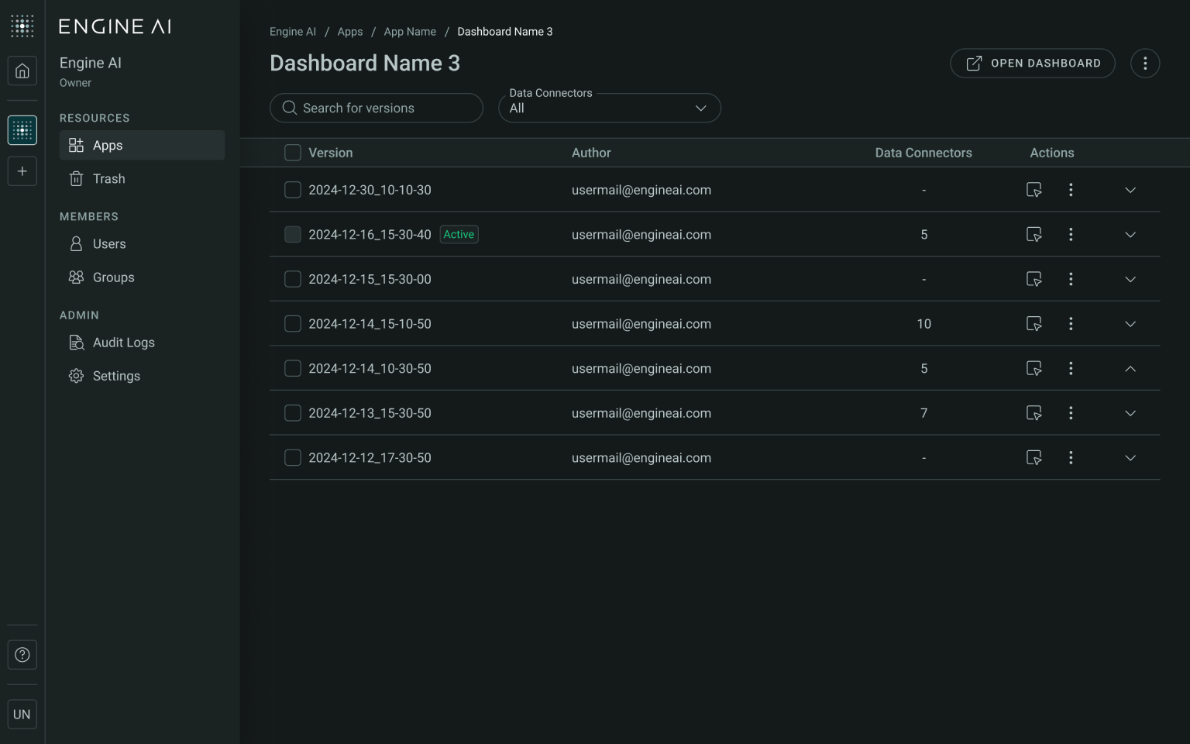
Task: Preview version 2024-12-14_10-30-50 via action icon
Action: (1034, 368)
